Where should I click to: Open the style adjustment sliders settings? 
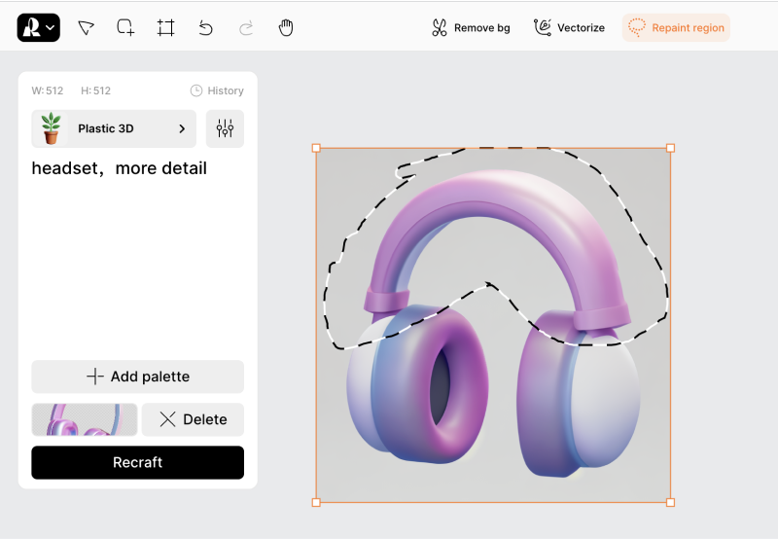coord(225,128)
